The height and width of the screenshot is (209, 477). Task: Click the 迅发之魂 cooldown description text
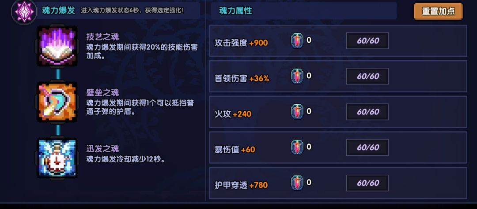pyautogui.click(x=125, y=159)
